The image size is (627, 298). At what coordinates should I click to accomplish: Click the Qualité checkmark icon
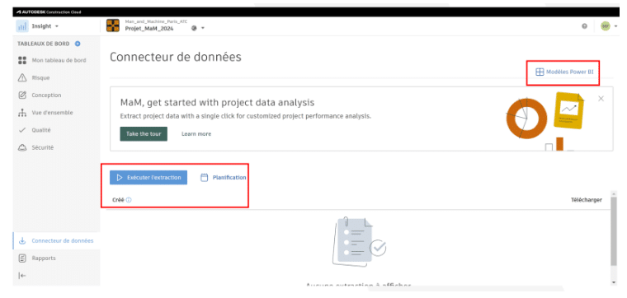pos(22,130)
